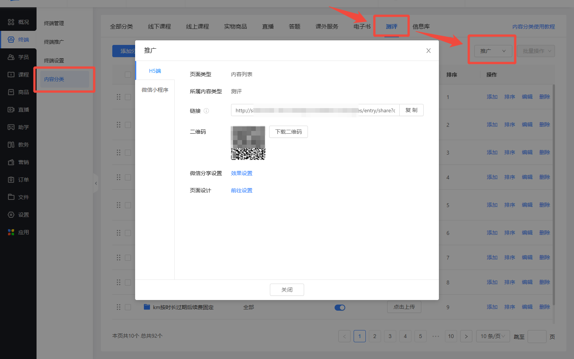Open the 营销 marketing sidebar icon
This screenshot has width=574, height=359.
(11, 162)
